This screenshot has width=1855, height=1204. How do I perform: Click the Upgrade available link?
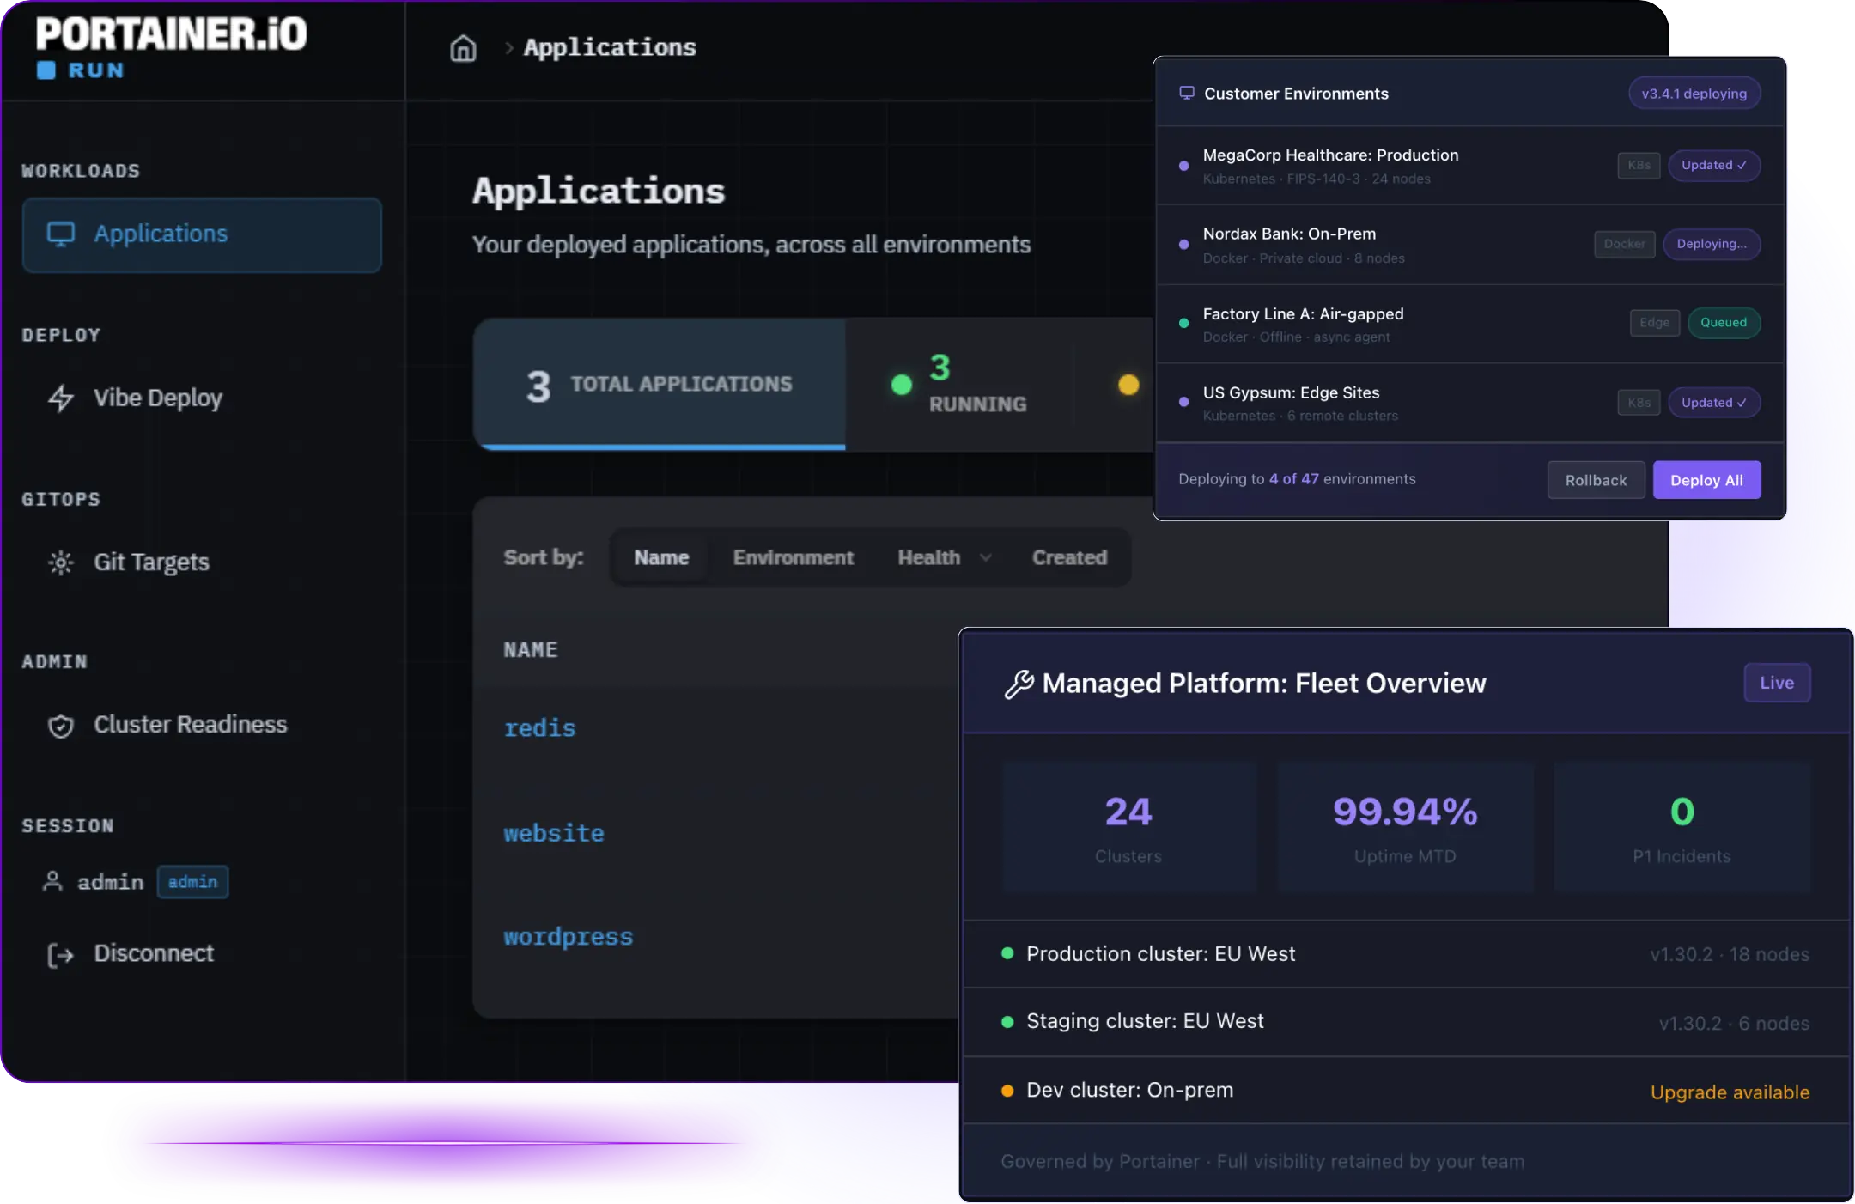click(1730, 1092)
